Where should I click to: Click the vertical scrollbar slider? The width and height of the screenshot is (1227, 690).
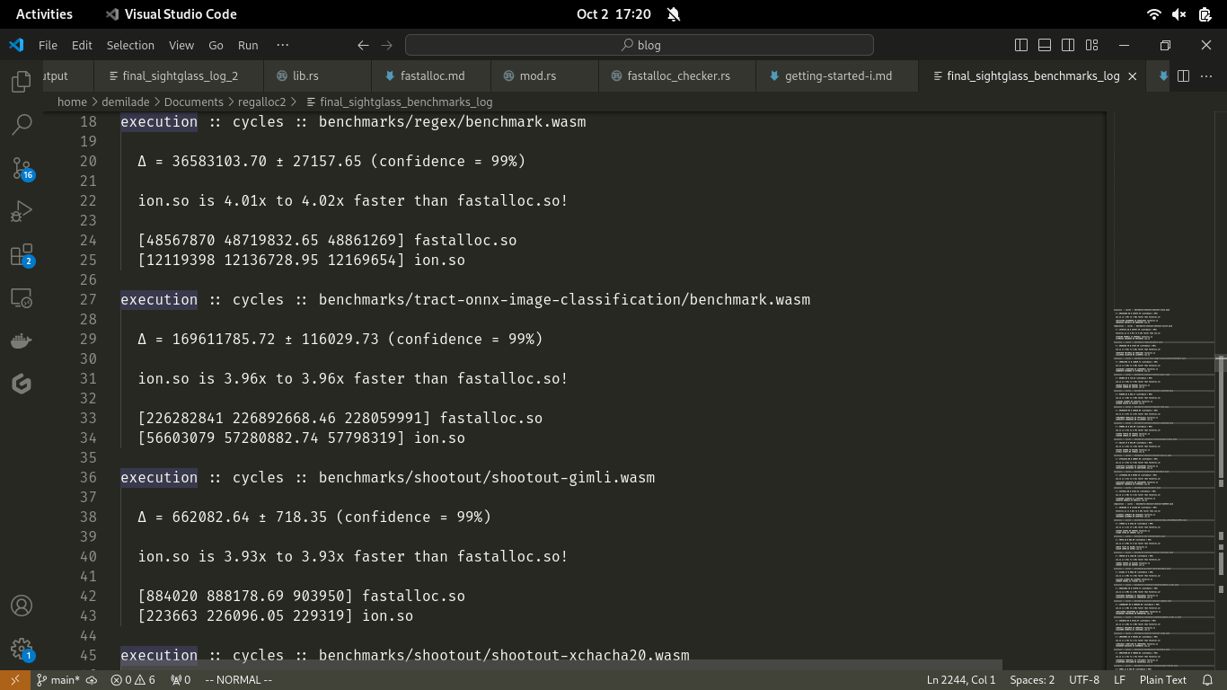pos(1220,363)
